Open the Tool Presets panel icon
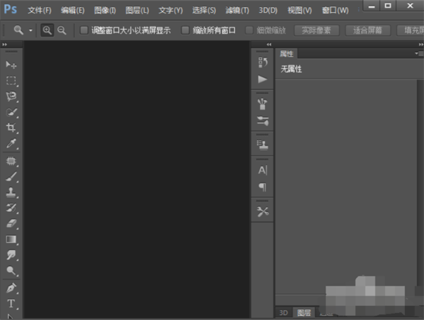Image resolution: width=424 pixels, height=320 pixels. pos(263,212)
